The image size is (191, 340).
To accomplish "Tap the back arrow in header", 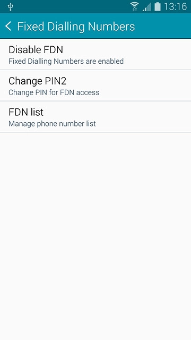I will 8,26.
